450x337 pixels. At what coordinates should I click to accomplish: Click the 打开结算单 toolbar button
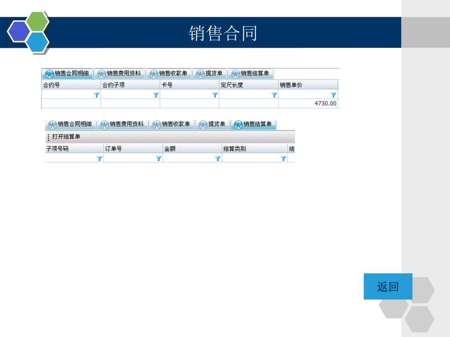coord(66,137)
